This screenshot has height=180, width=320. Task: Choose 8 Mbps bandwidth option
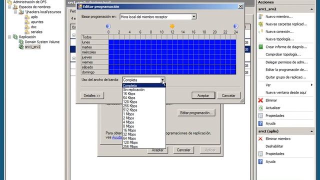click(143, 126)
